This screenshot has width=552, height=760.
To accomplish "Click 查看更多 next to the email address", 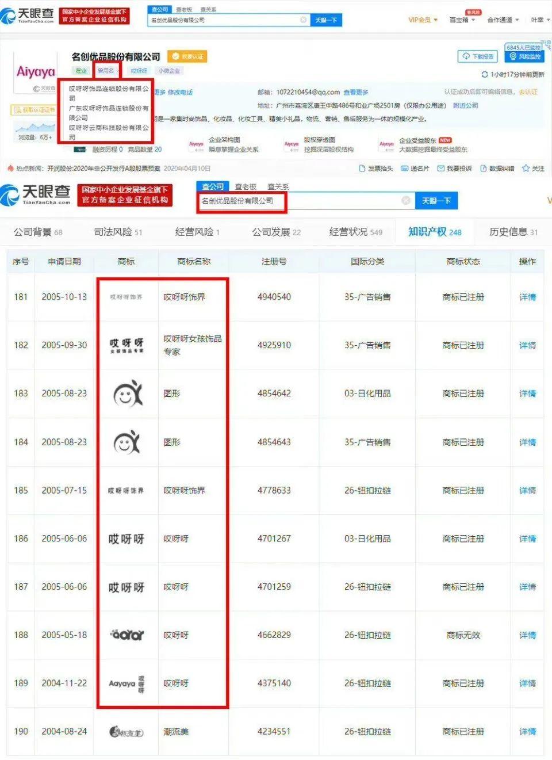I will tap(356, 92).
